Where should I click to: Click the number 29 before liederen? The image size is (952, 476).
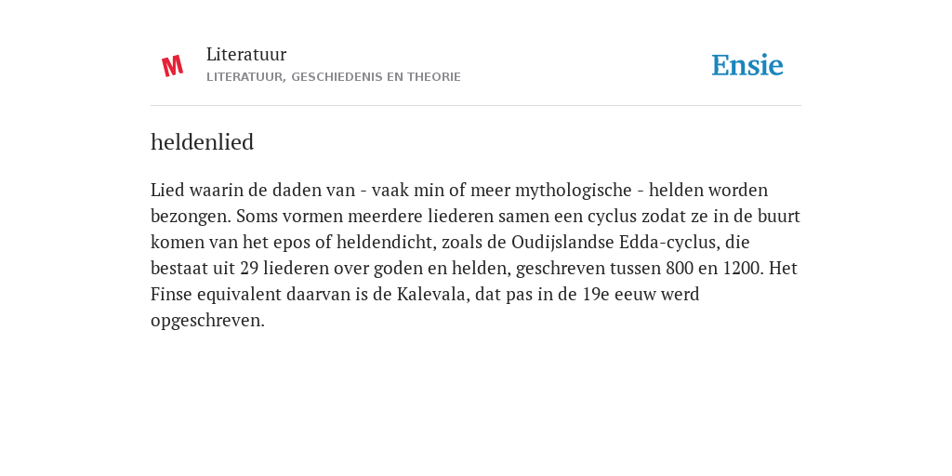point(249,269)
